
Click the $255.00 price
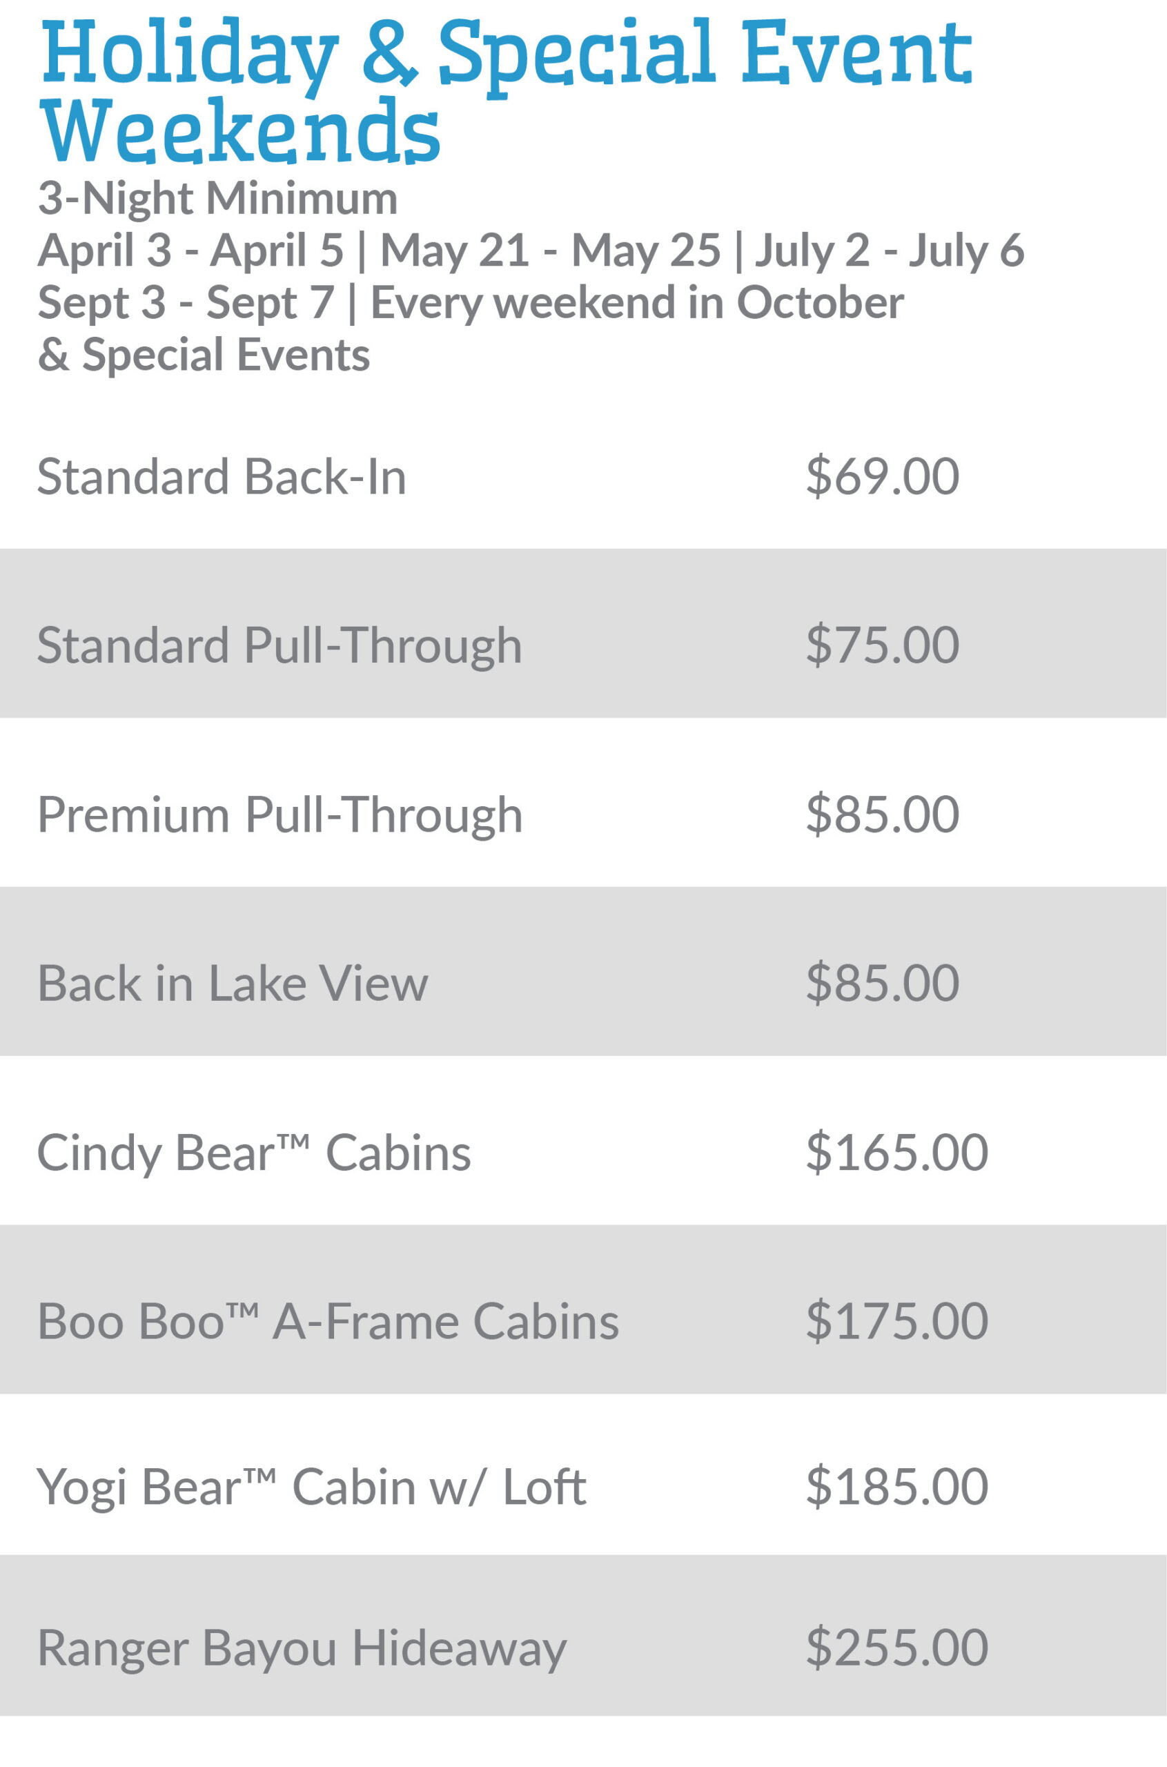[897, 1648]
